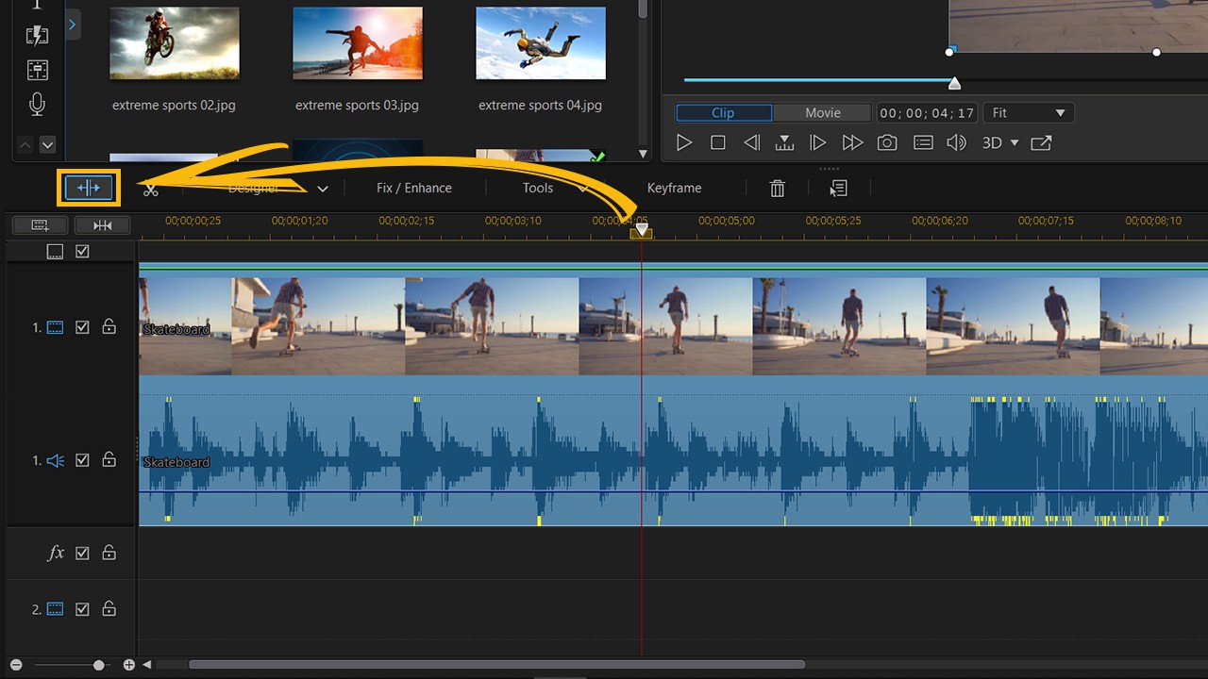Screen dimensions: 1208x679
Task: Show more rooms with the down arrow
Action: point(47,145)
